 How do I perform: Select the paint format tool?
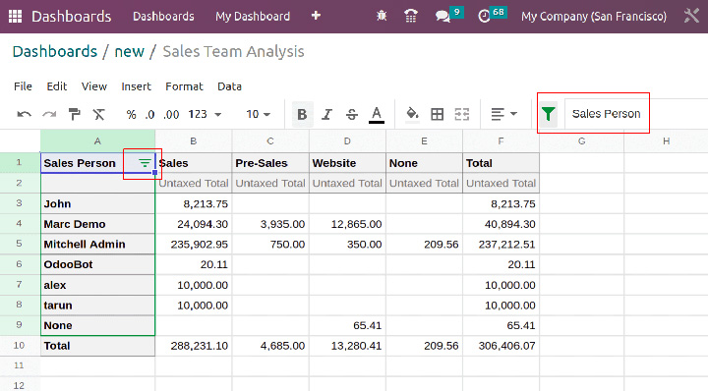point(74,114)
